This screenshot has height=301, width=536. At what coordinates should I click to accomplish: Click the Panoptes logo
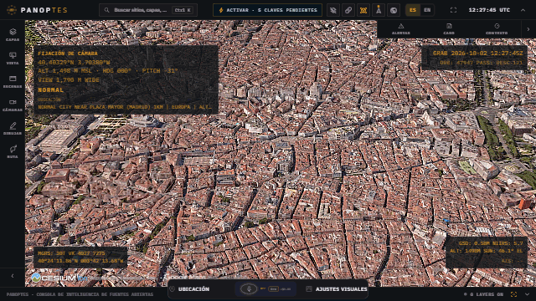(x=37, y=10)
